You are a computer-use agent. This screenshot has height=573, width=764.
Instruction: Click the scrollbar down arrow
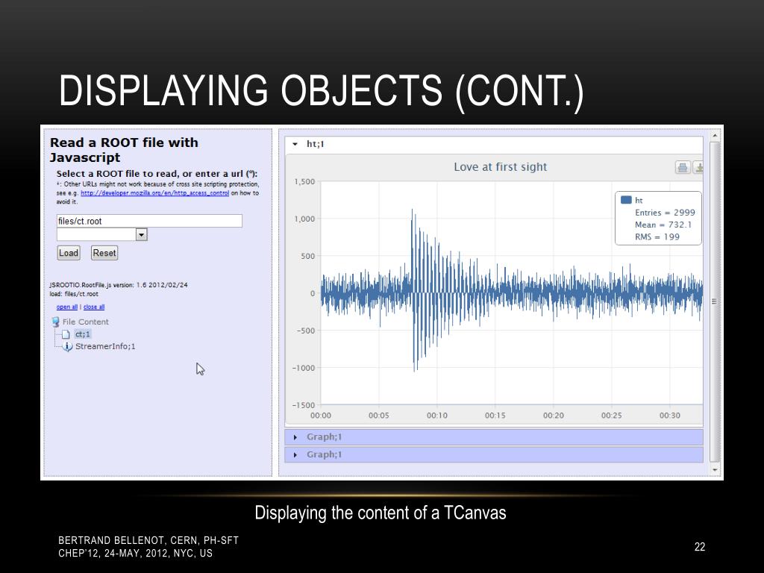[715, 470]
